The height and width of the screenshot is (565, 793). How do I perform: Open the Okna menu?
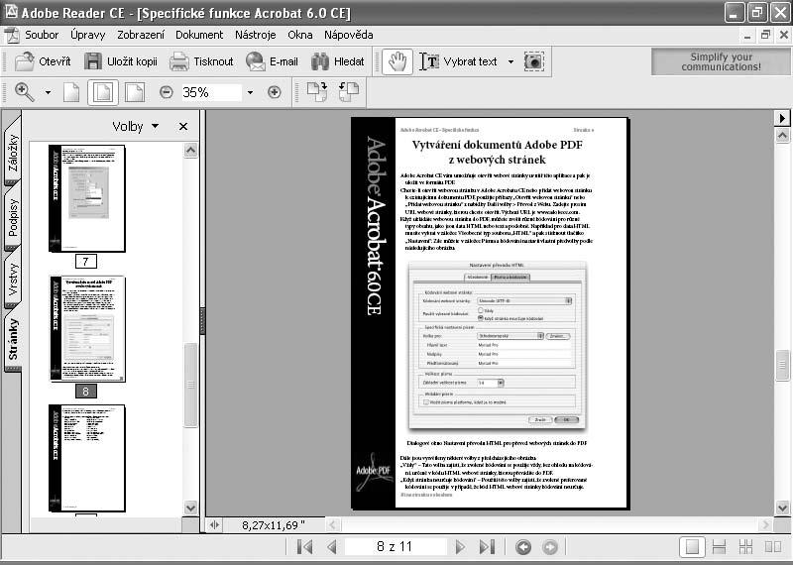(x=300, y=35)
